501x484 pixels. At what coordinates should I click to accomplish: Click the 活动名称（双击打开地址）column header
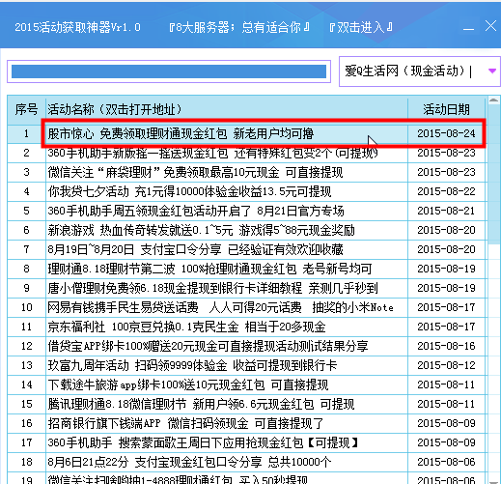coord(227,110)
